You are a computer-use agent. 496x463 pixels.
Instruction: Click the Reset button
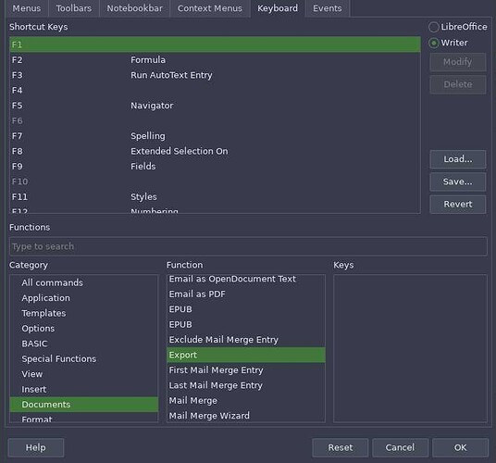pos(340,447)
